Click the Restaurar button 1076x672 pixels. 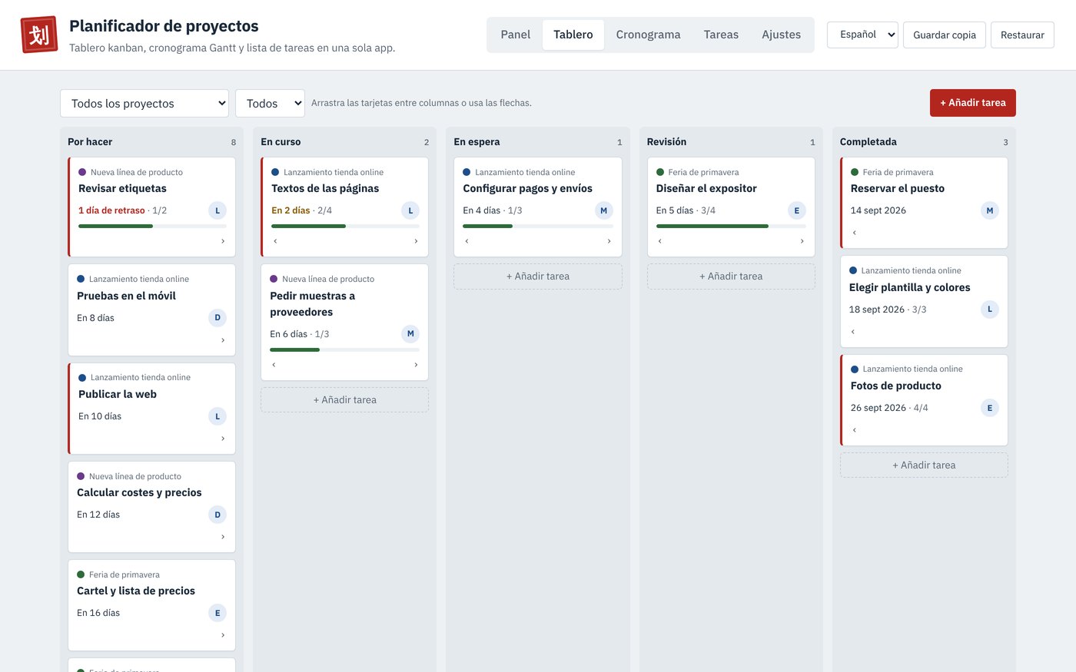(1022, 35)
